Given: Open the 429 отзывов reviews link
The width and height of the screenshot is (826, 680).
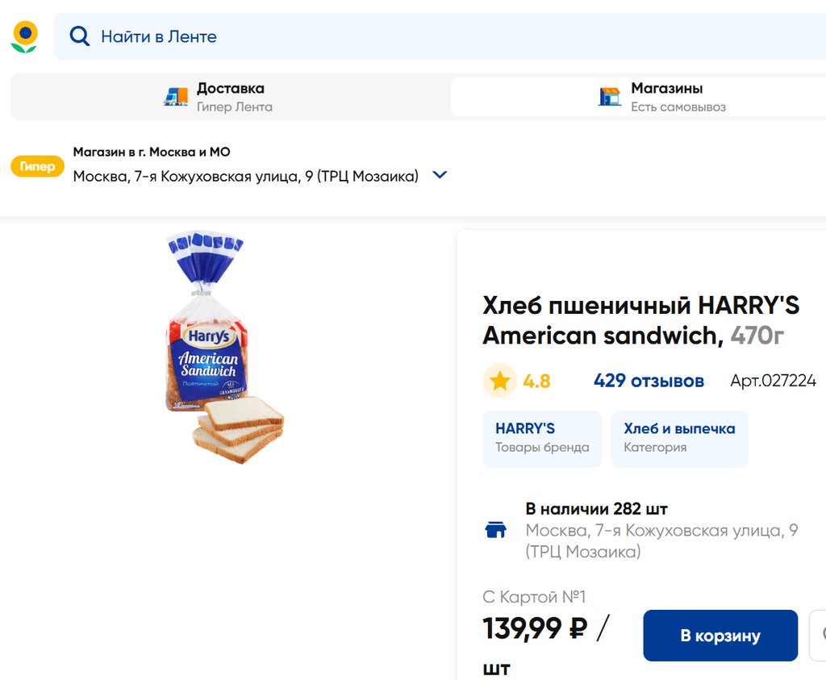Looking at the screenshot, I should 649,381.
